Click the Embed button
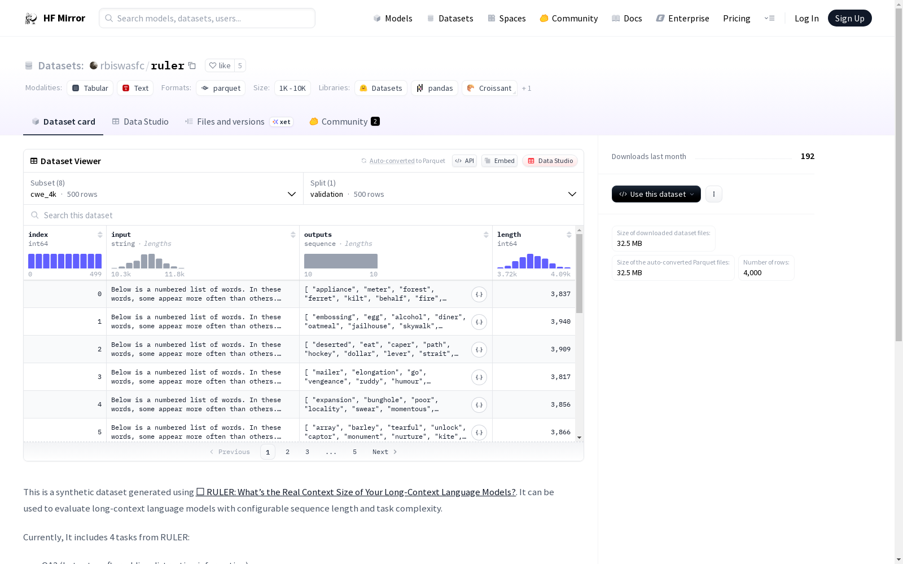The height and width of the screenshot is (564, 903). [x=499, y=161]
